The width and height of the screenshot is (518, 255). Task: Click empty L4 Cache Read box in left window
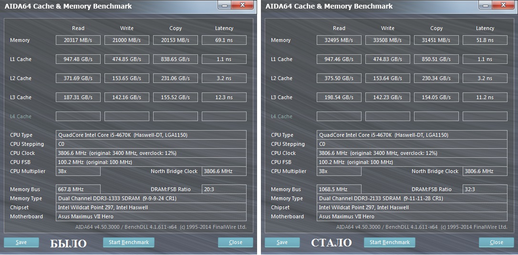coord(78,116)
